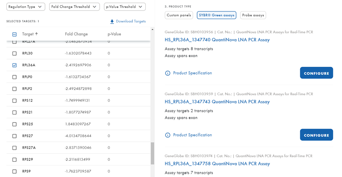The width and height of the screenshot is (342, 177).
Task: Click fold change value -2.8371590046
Action: [x=78, y=148]
